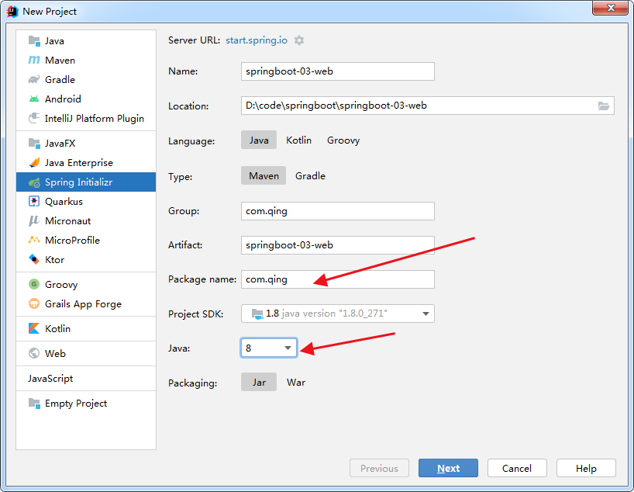The width and height of the screenshot is (634, 492).
Task: Select Kotlin as the language
Action: point(299,140)
